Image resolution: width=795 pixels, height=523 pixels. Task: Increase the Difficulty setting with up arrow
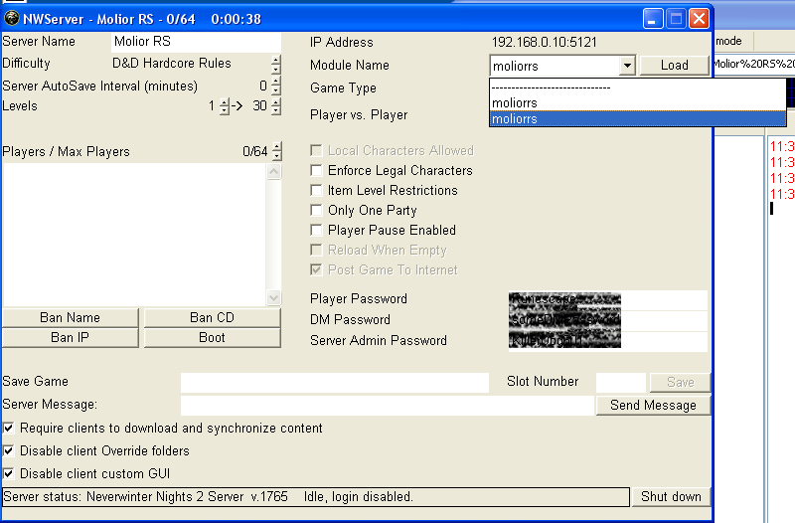276,60
